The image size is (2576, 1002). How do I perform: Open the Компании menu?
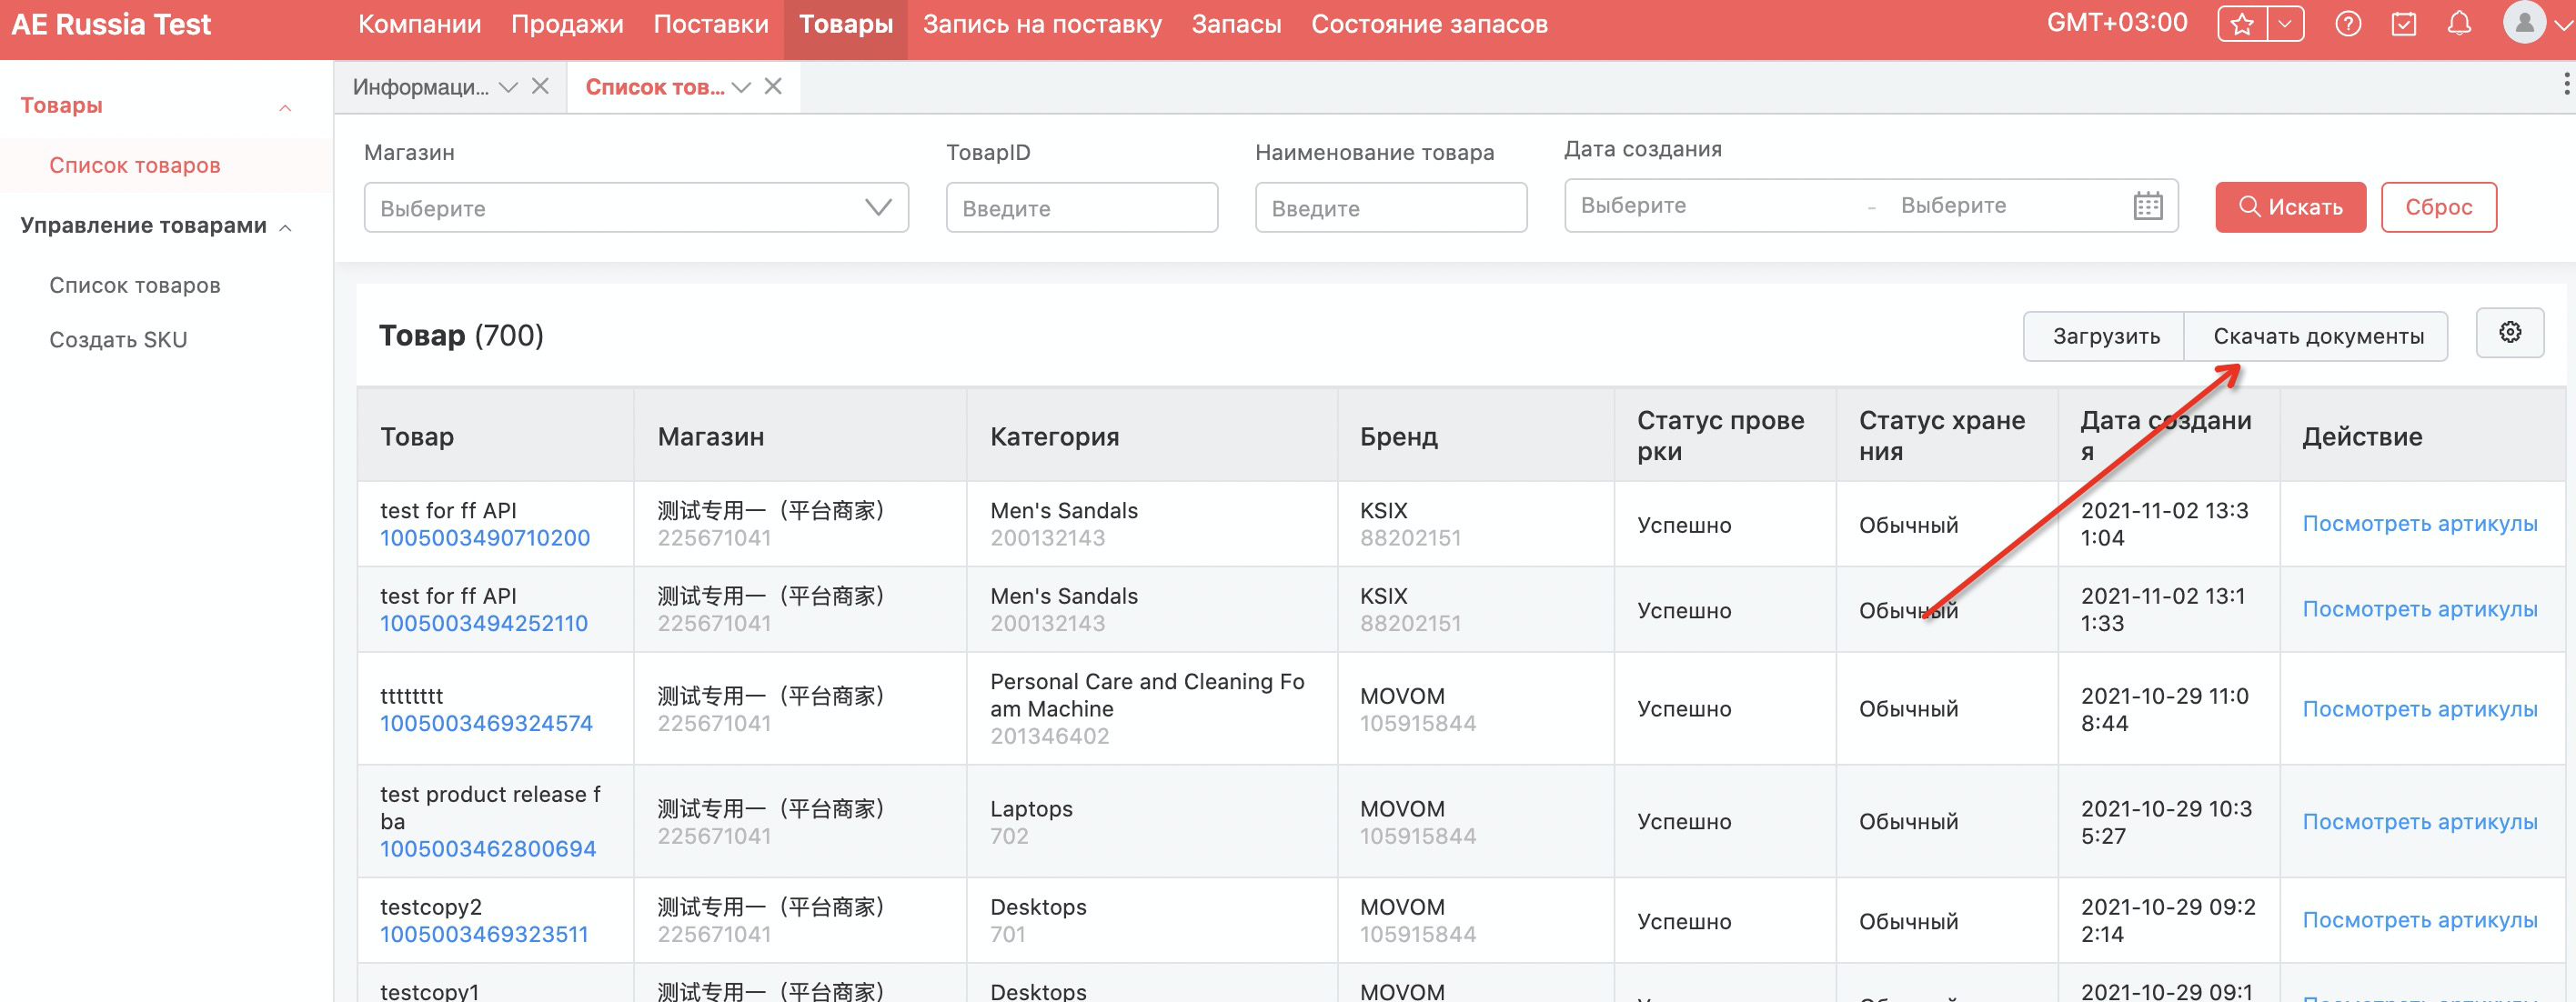(420, 24)
